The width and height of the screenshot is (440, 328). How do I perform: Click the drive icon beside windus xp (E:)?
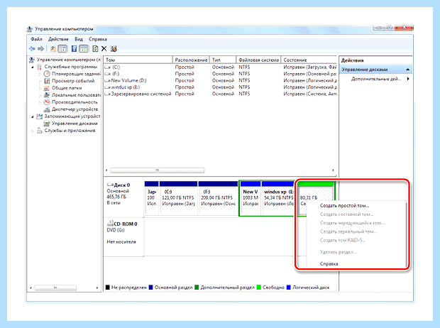coord(107,87)
